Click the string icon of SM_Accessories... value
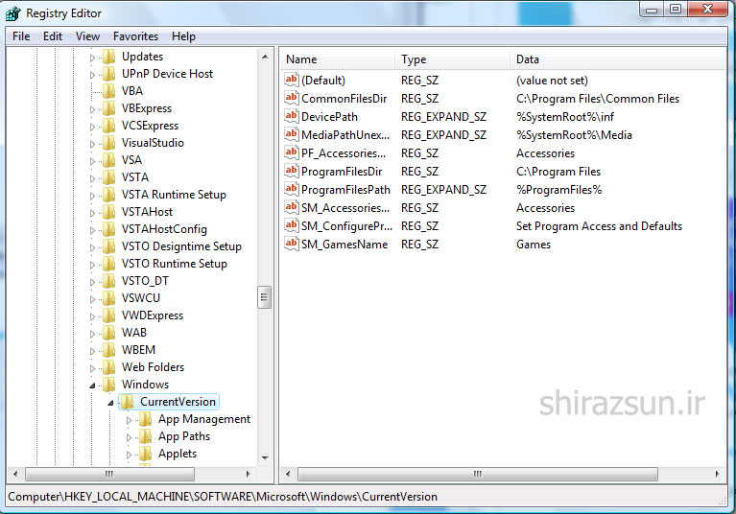The height and width of the screenshot is (514, 736). tap(292, 207)
